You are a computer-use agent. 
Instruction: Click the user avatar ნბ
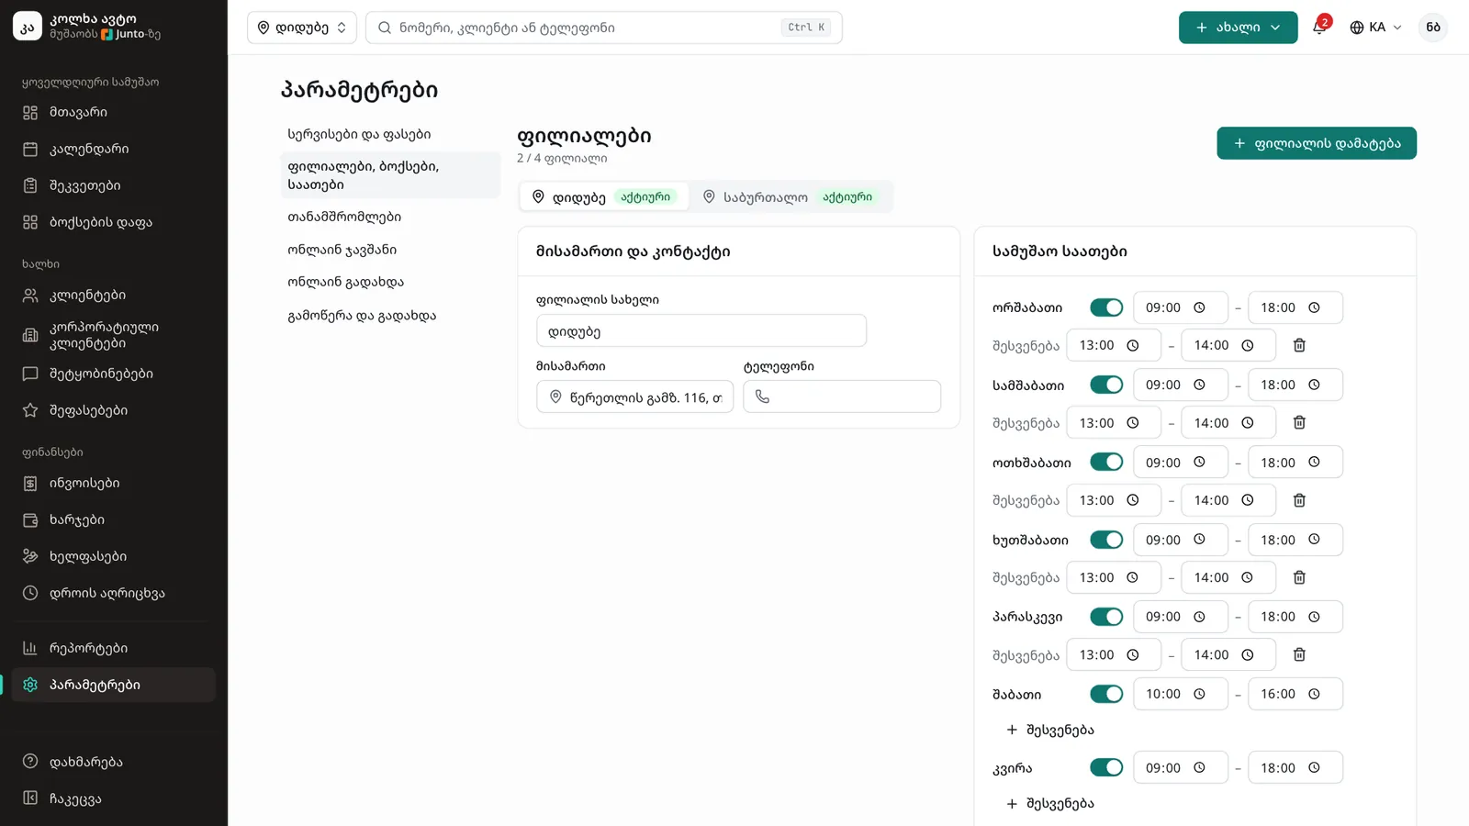tap(1433, 28)
